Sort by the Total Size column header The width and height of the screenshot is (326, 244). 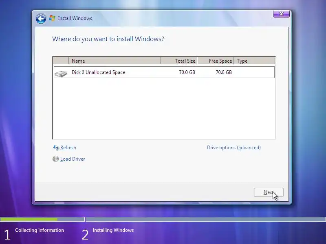[x=179, y=61]
